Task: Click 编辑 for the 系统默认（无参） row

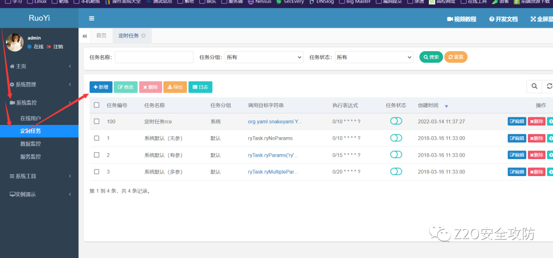Action: (517, 138)
